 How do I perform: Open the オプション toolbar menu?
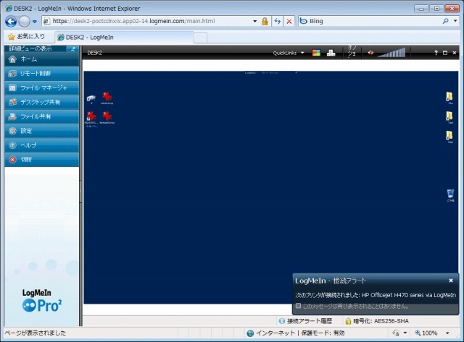[352, 51]
